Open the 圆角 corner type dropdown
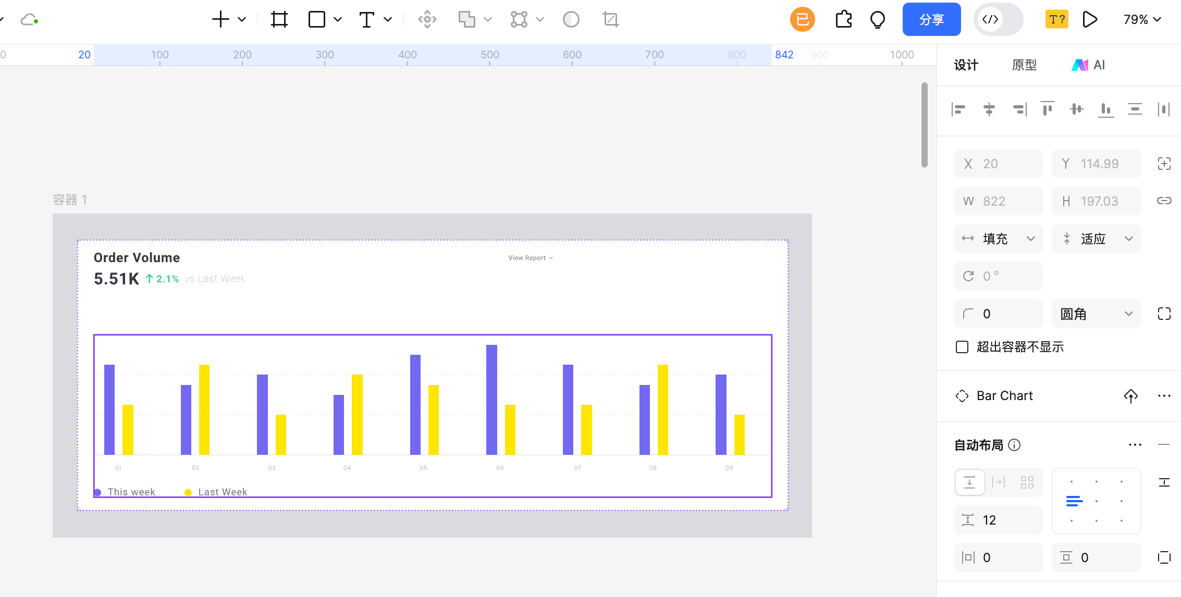 tap(1096, 314)
